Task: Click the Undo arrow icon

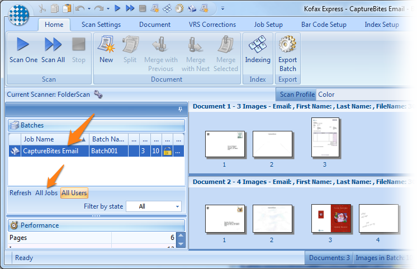Action: (80, 8)
